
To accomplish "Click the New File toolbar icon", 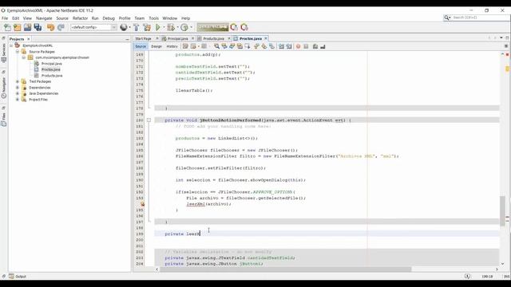I will (7, 27).
